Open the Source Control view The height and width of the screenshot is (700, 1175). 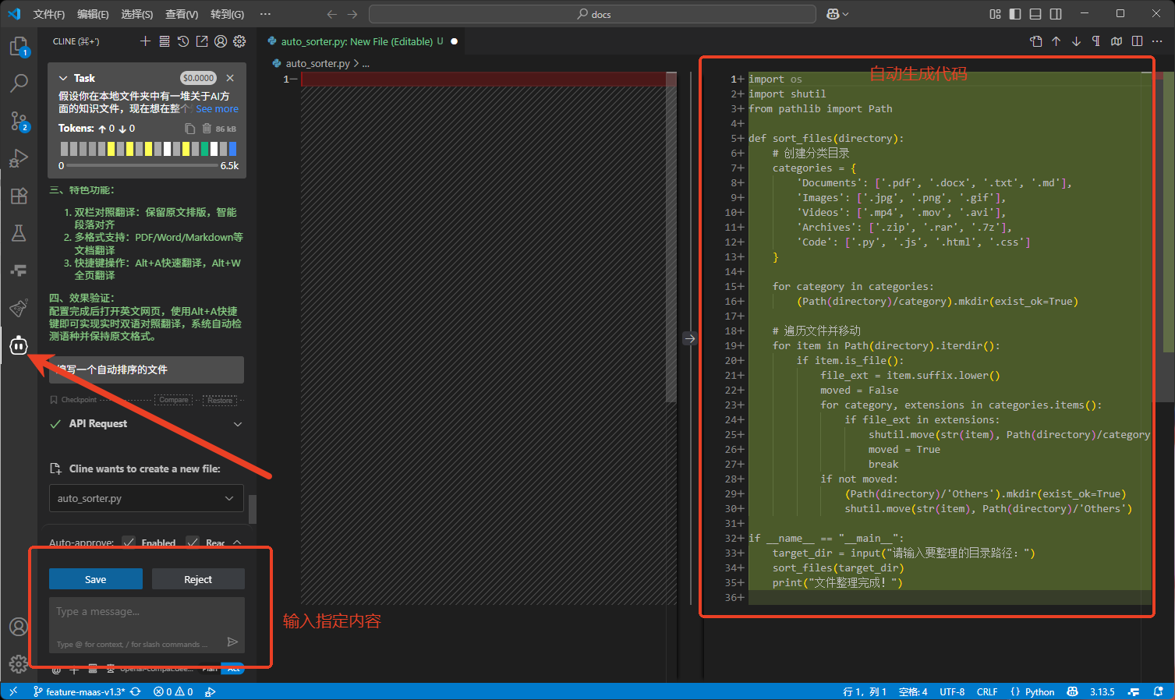click(x=19, y=121)
